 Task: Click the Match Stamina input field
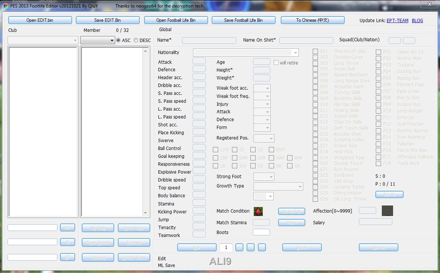261,222
